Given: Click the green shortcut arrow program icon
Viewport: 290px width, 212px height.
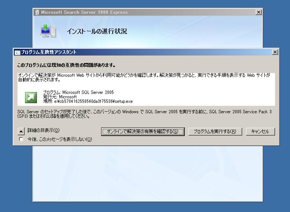Looking at the screenshot, I should pyautogui.click(x=31, y=98).
